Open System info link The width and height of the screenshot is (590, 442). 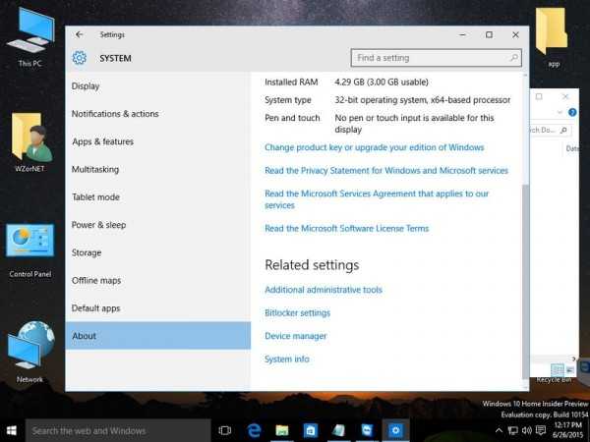pos(287,359)
